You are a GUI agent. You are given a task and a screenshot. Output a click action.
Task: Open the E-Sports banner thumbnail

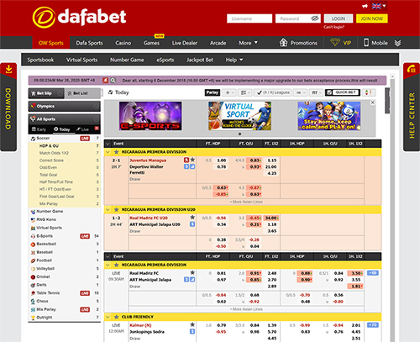(150, 116)
